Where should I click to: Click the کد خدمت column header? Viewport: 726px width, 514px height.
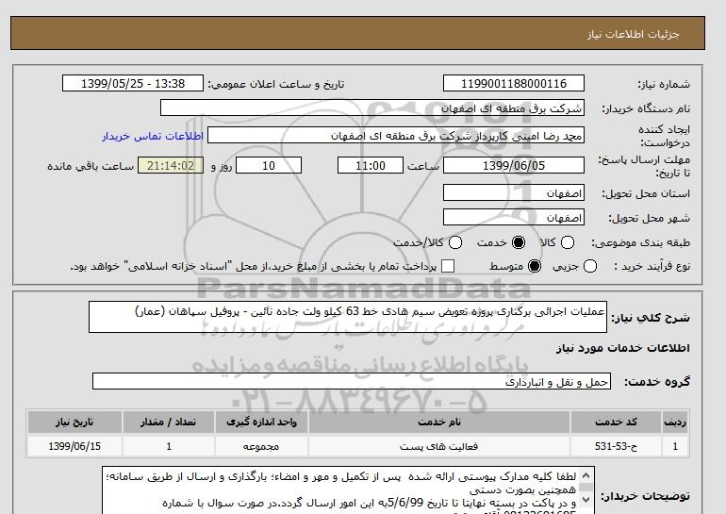(616, 422)
